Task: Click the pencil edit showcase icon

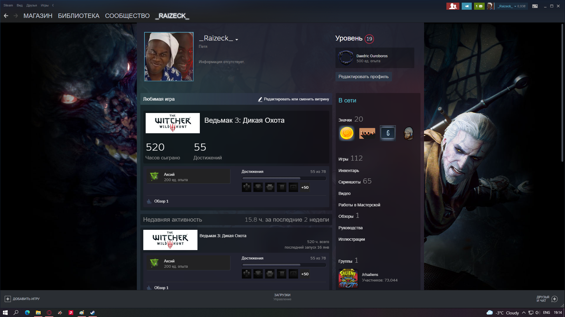Action: point(260,100)
